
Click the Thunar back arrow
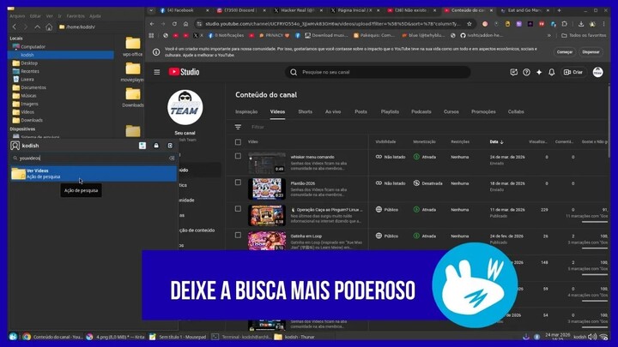click(15, 27)
